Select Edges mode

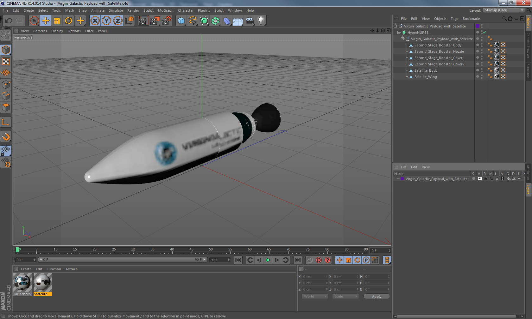[x=6, y=96]
